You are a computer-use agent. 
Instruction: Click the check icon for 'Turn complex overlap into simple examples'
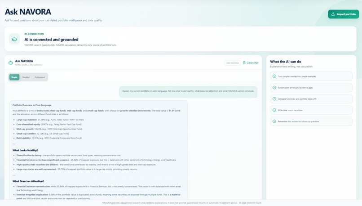click(274, 76)
